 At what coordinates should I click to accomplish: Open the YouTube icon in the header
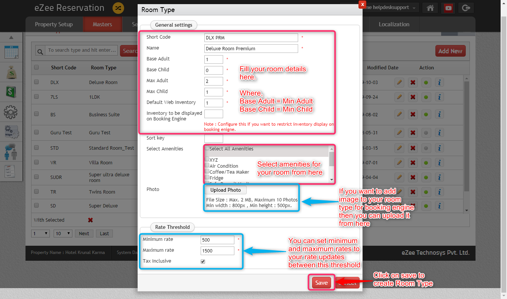(448, 8)
